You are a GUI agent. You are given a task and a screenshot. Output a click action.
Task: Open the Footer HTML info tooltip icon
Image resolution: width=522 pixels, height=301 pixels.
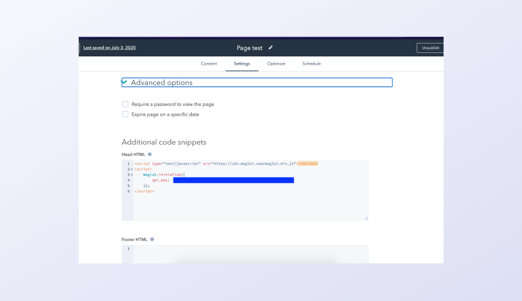point(152,239)
